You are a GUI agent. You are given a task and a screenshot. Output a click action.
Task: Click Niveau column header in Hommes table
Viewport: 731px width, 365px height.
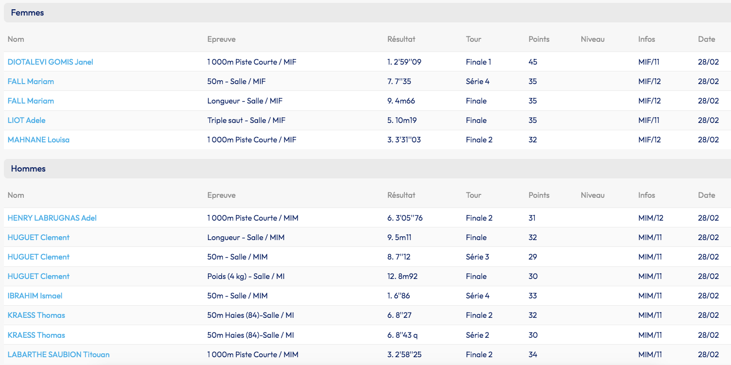point(592,195)
